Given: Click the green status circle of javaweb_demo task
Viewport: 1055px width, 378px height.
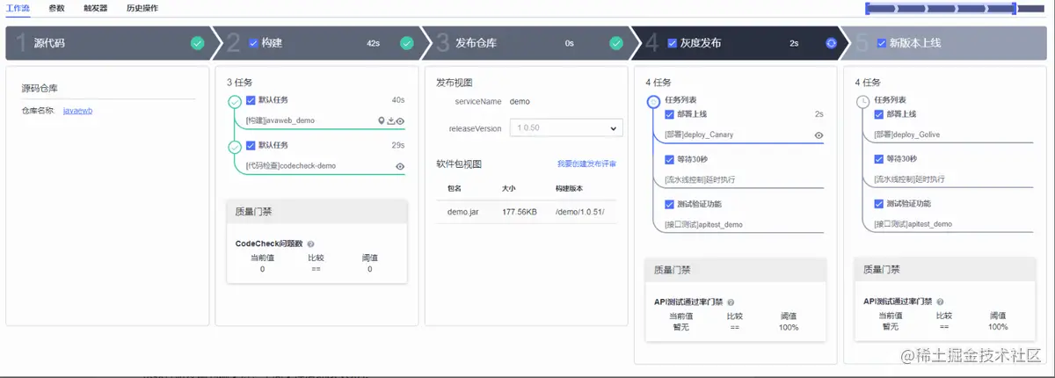Looking at the screenshot, I should click(x=235, y=102).
